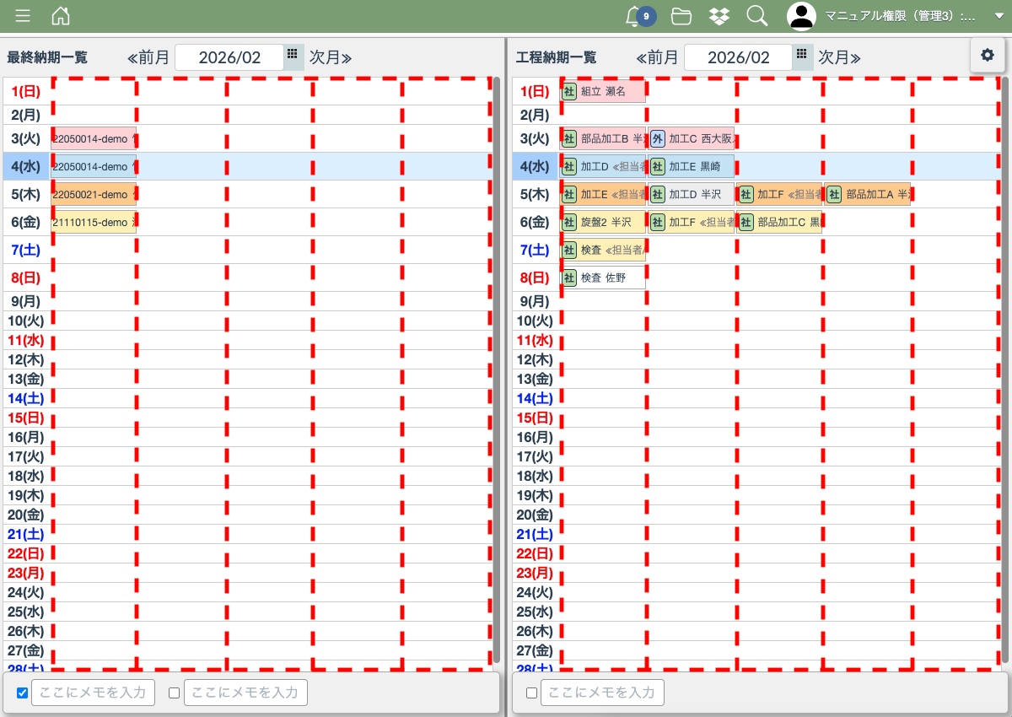1012x717 pixels.
Task: Open the hamburger menu
Action: click(23, 16)
